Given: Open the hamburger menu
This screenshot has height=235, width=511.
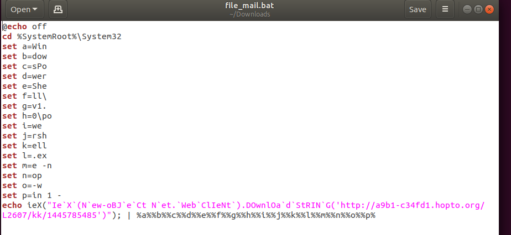Looking at the screenshot, I should pos(445,9).
